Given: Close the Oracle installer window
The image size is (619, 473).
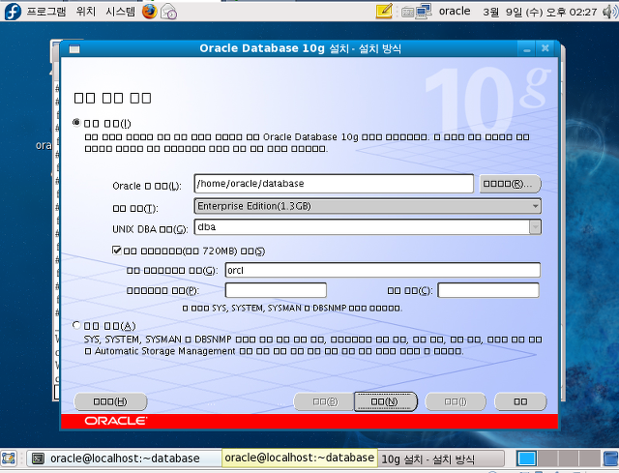Looking at the screenshot, I should [545, 48].
